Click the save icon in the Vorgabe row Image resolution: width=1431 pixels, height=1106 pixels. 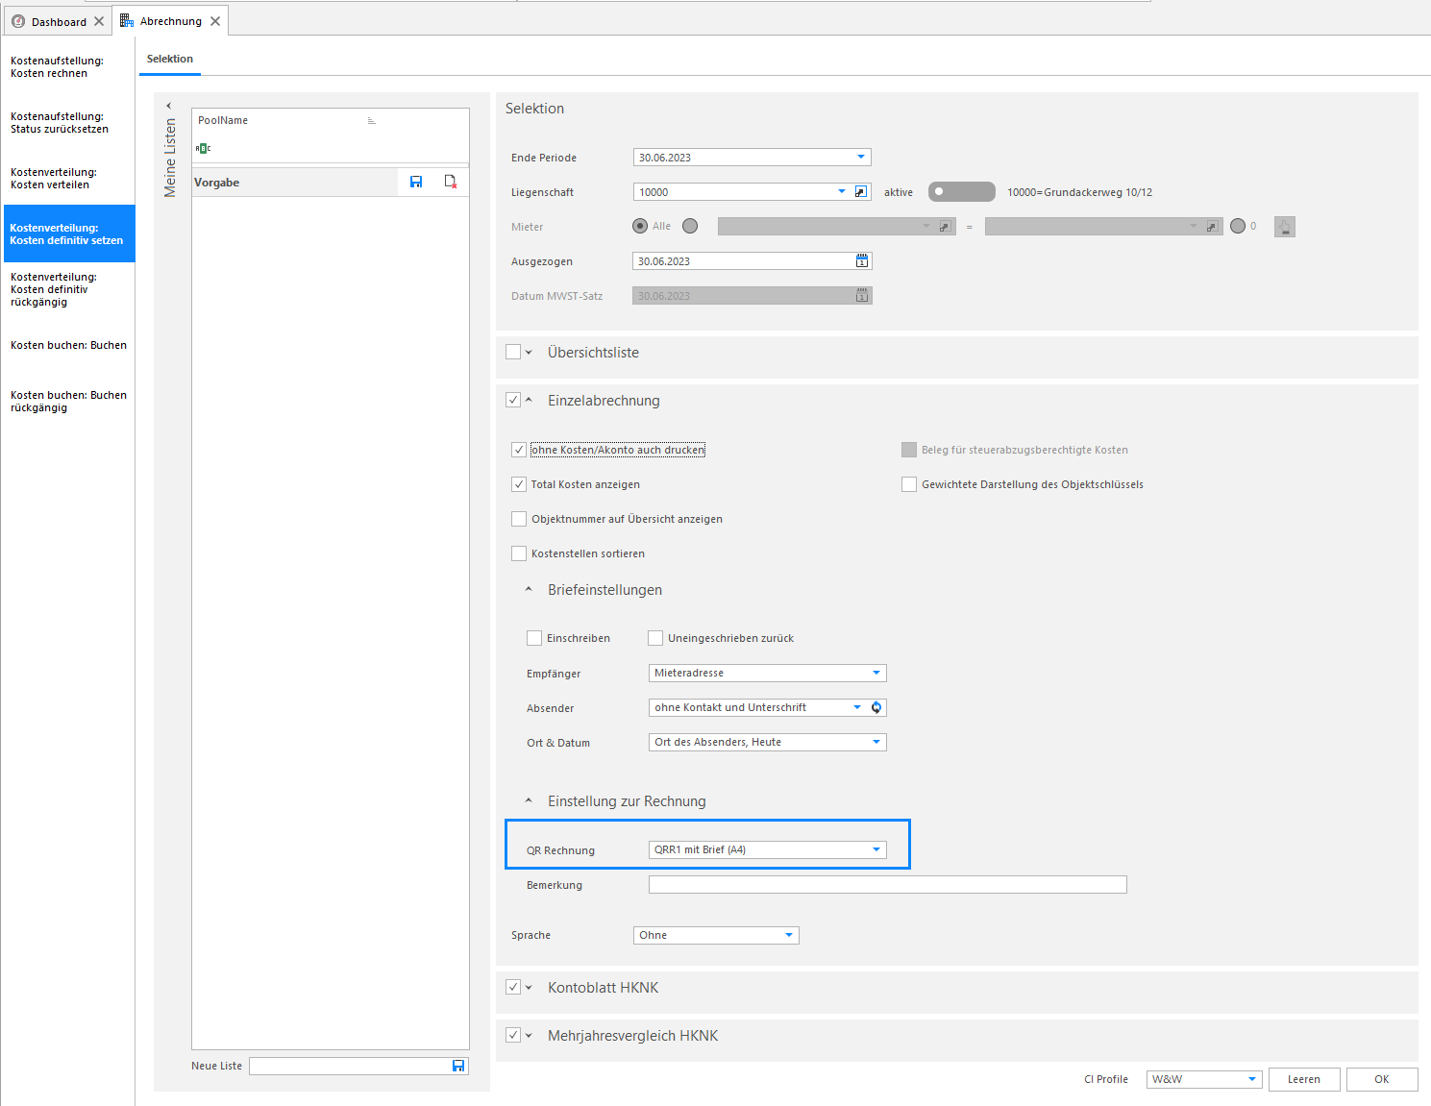(x=416, y=182)
